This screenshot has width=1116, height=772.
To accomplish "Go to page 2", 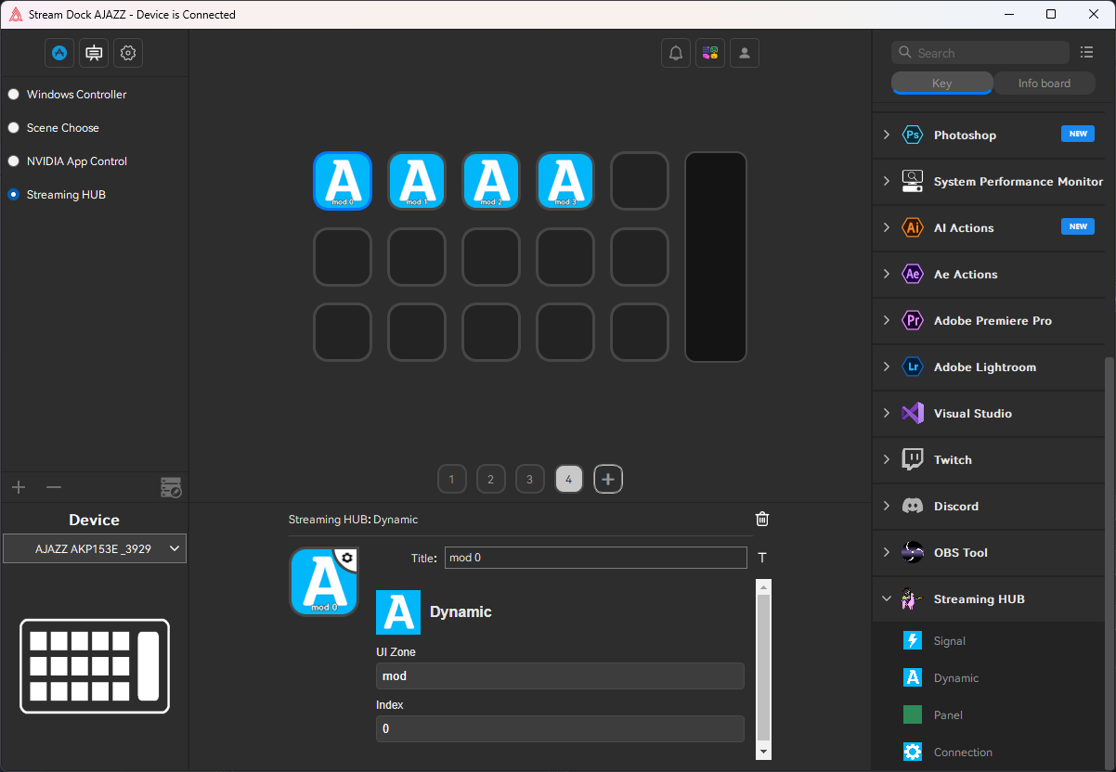I will point(490,479).
